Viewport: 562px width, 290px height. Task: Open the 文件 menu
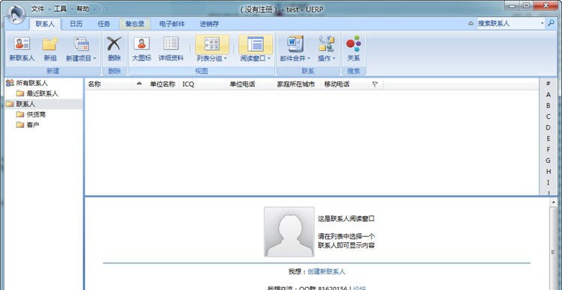coord(38,8)
